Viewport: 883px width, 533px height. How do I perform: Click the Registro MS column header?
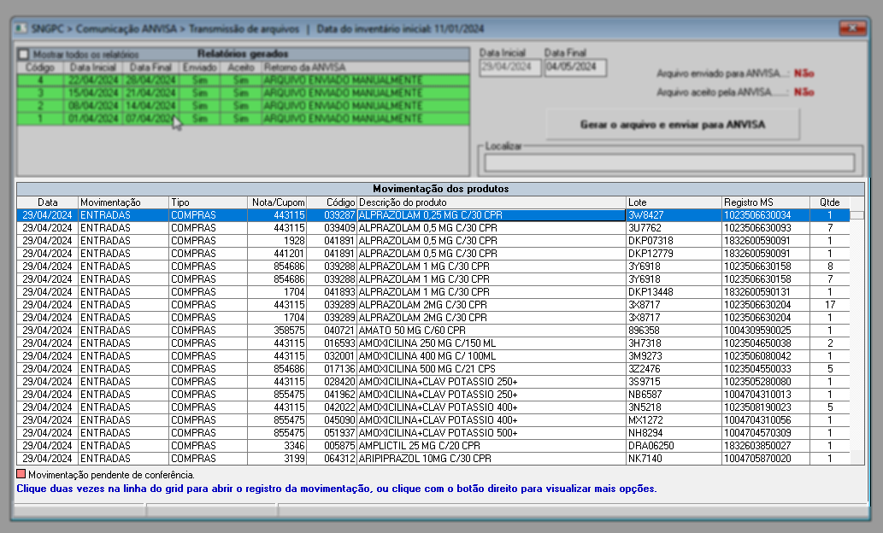coord(764,202)
